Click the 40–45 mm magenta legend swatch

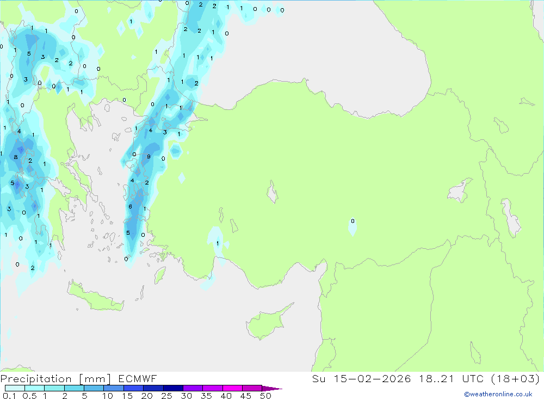click(232, 388)
